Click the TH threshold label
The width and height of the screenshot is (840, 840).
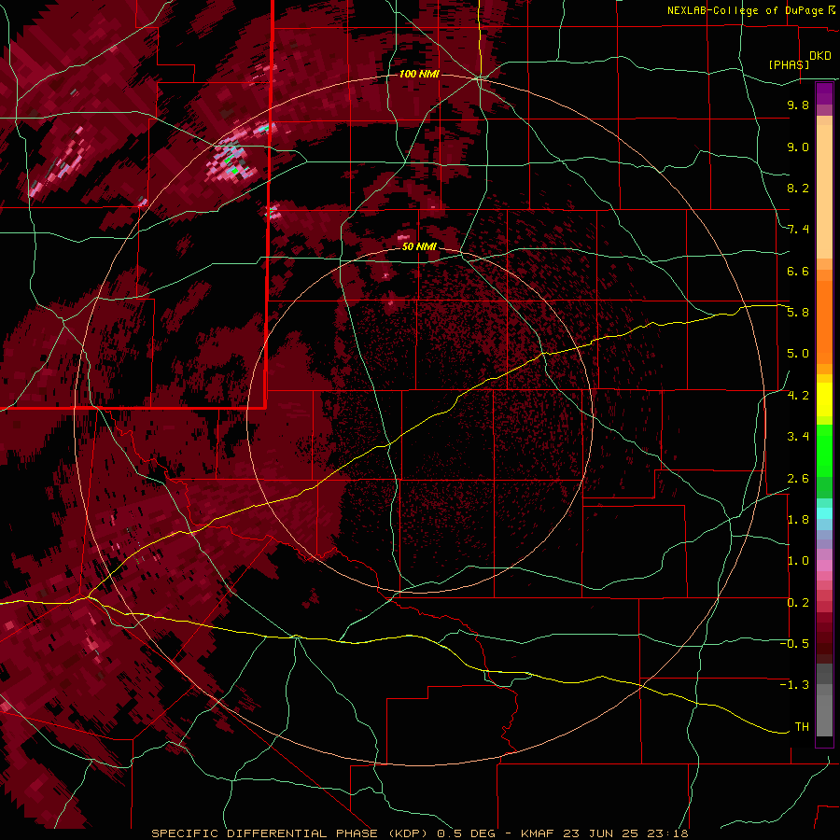[x=802, y=727]
